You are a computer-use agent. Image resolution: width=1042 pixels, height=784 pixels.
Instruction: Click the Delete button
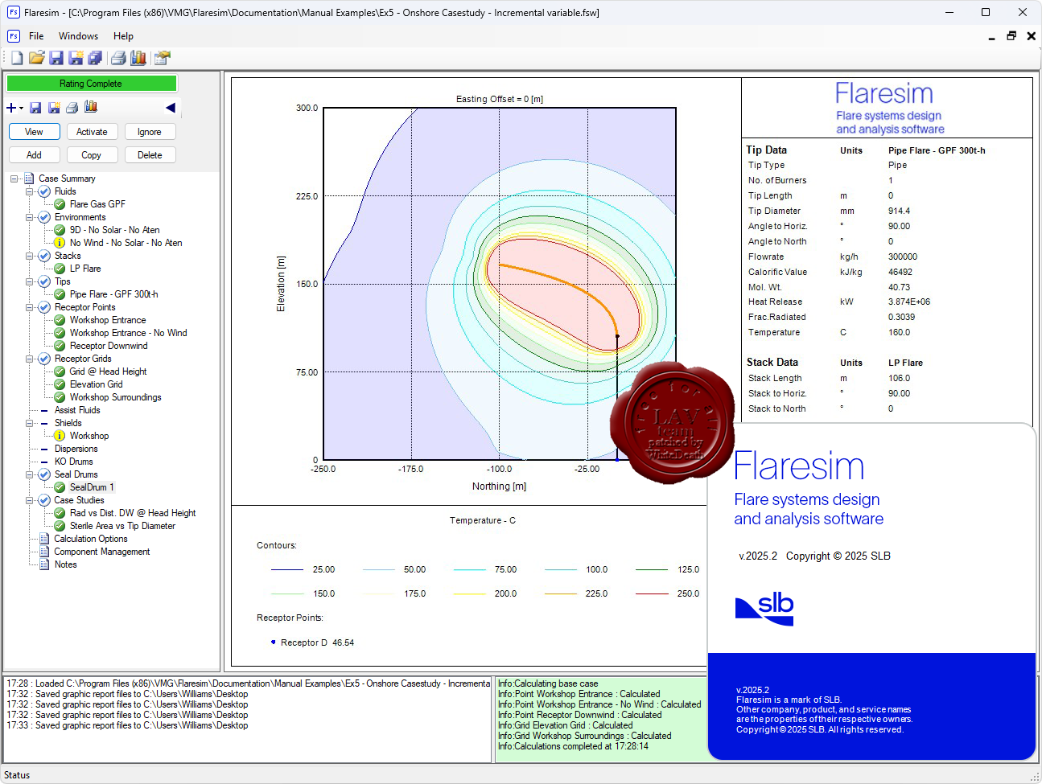(x=150, y=155)
